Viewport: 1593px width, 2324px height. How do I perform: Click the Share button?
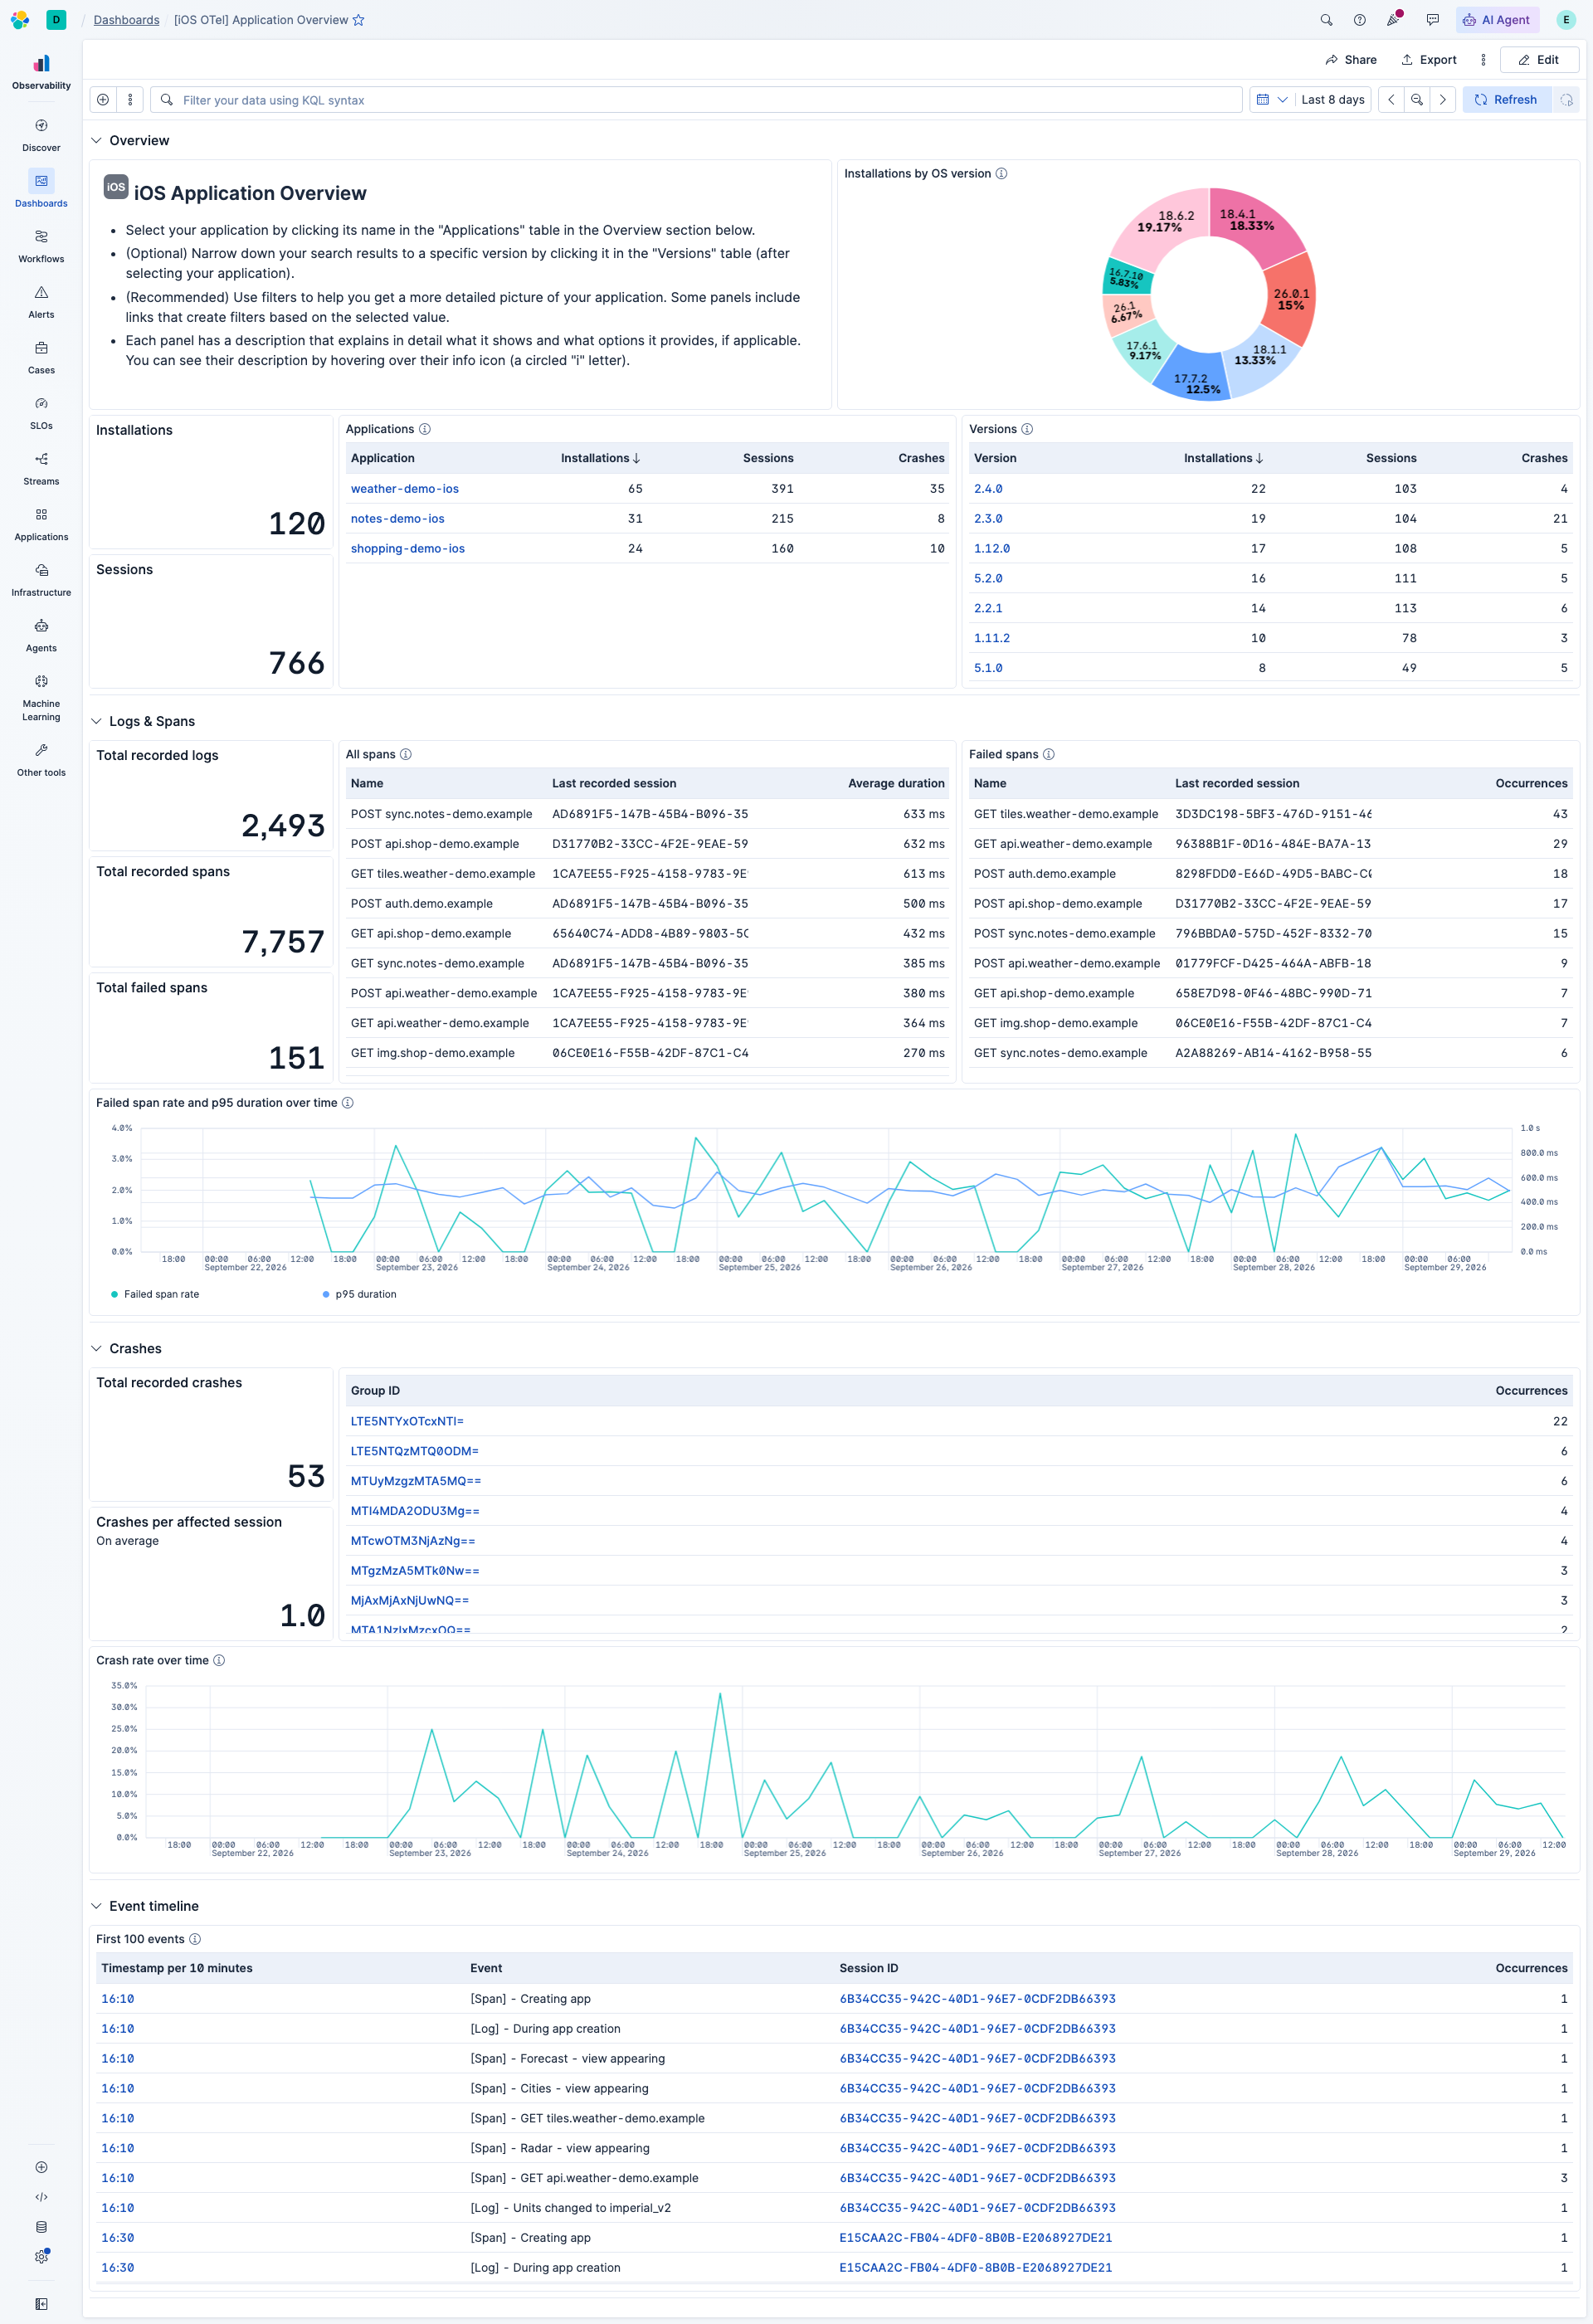coord(1350,60)
